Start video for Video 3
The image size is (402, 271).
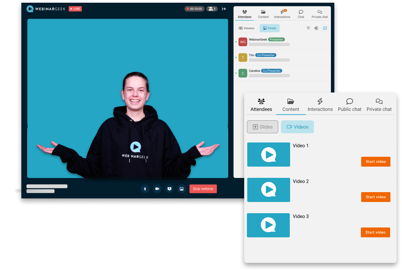tap(375, 233)
